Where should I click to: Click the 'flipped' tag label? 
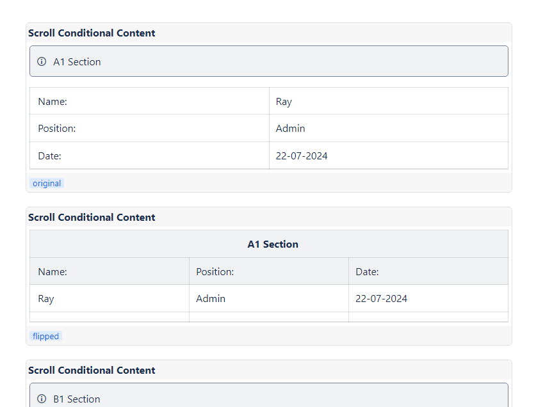[x=45, y=336]
